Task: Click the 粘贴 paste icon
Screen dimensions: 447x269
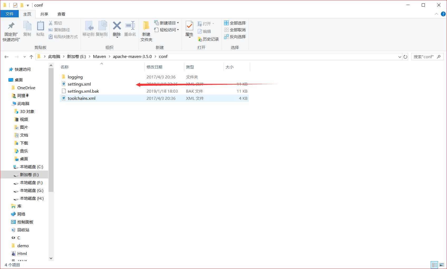Action: click(40, 26)
